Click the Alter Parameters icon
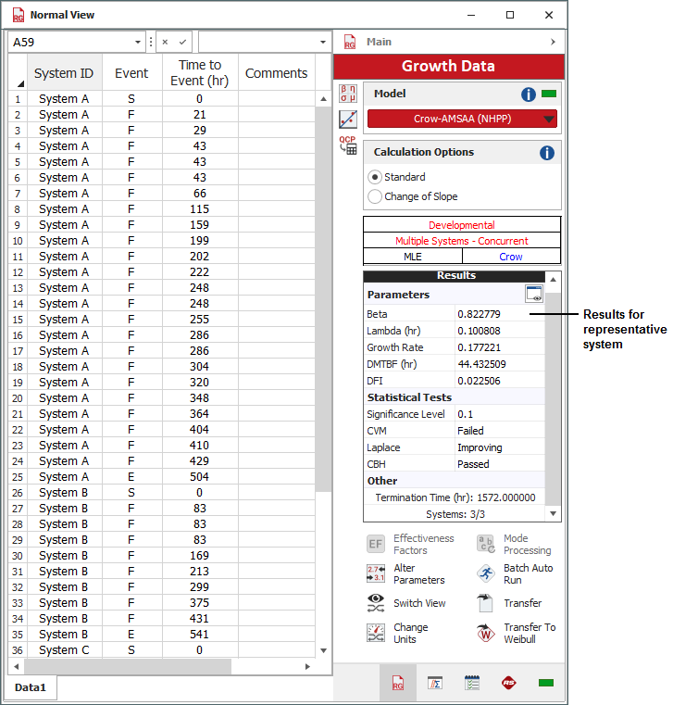Viewport: 673px width, 705px height. [376, 574]
